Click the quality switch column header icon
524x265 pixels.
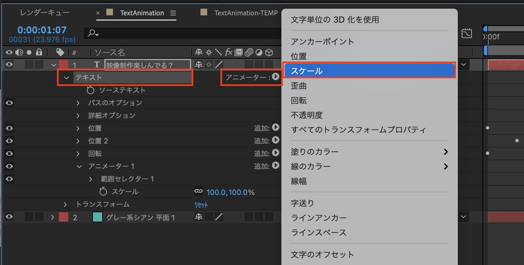(x=218, y=52)
